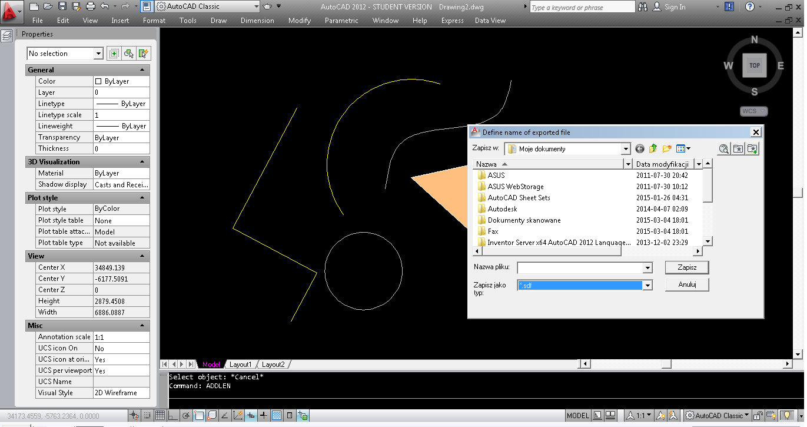Viewport: 807px width, 427px height.
Task: Click the Undo arrow icon
Action: tap(105, 6)
